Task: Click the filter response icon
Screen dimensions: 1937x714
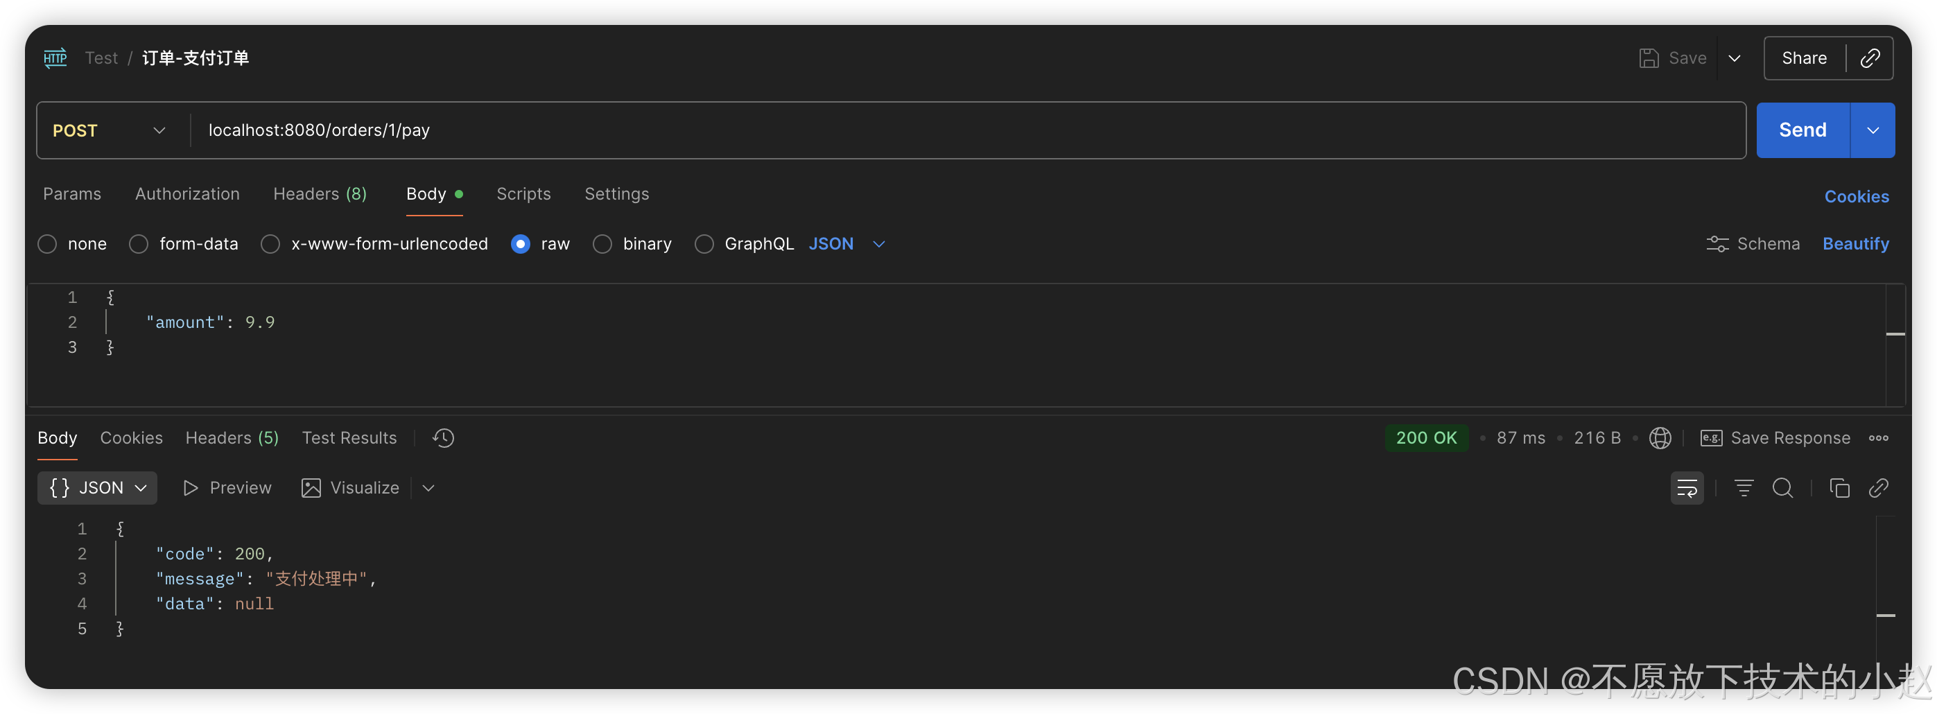Action: [x=1743, y=488]
